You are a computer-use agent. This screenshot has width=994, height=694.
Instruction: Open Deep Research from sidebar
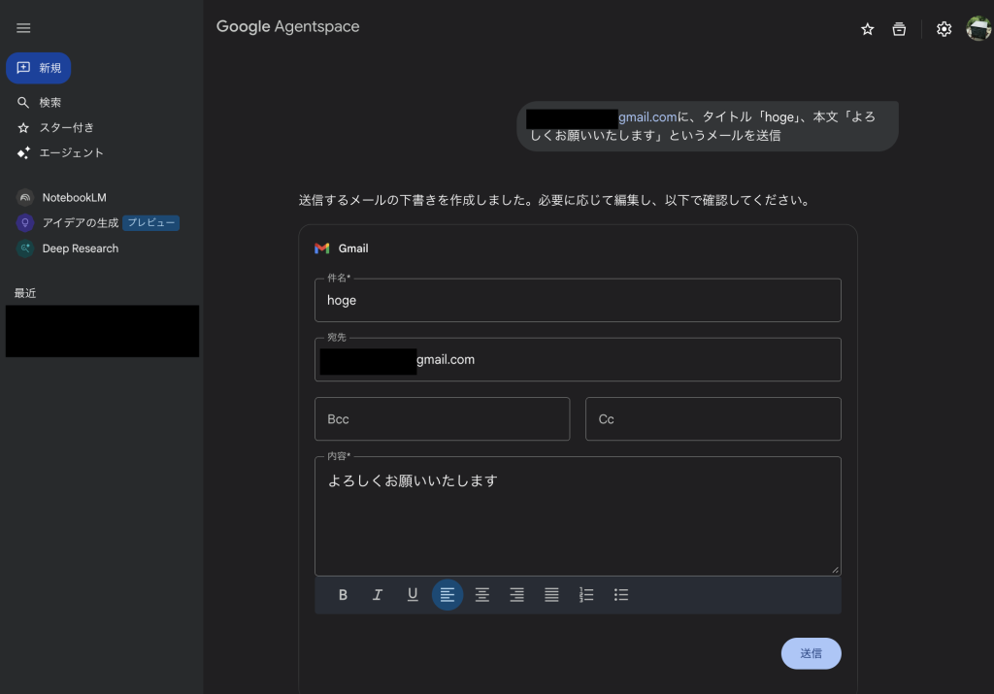[x=80, y=248]
